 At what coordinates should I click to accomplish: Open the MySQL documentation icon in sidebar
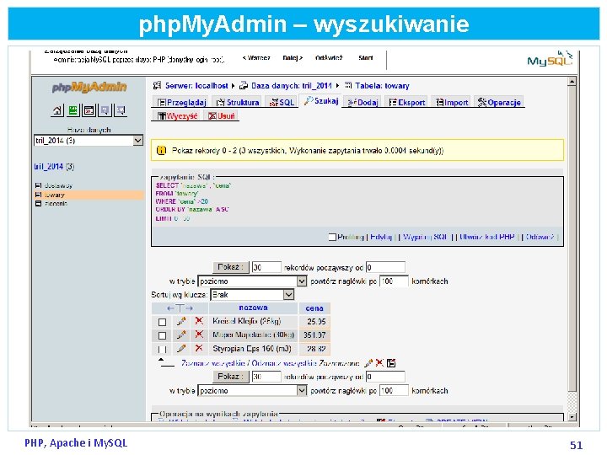tap(121, 110)
